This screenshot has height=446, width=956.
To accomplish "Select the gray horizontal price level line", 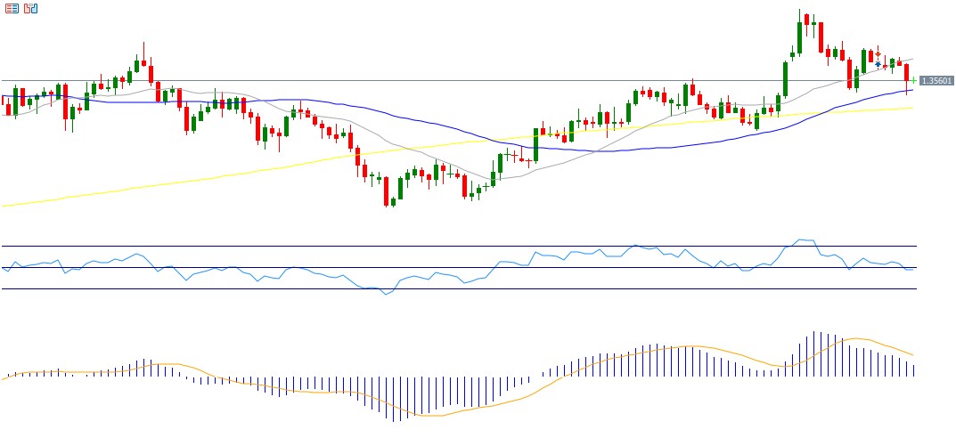I will [x=445, y=81].
